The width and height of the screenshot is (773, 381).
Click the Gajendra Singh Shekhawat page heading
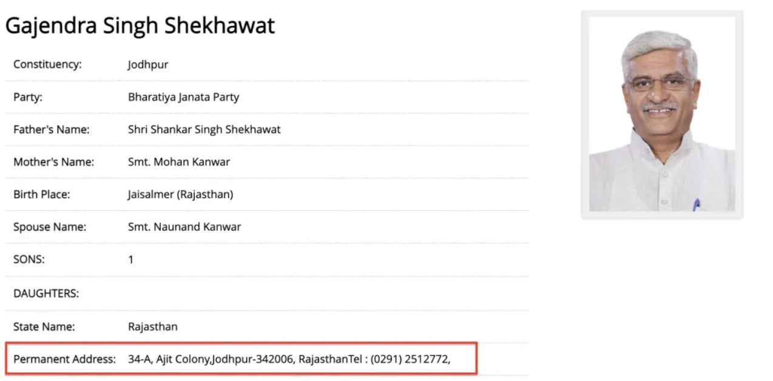pos(140,25)
